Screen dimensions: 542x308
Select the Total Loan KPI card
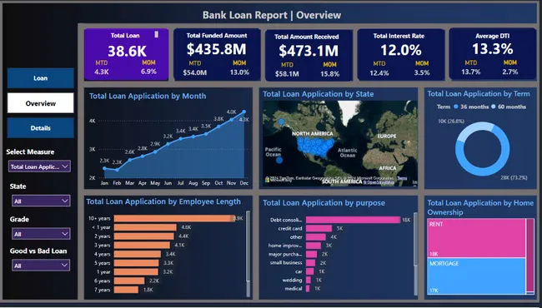126,54
